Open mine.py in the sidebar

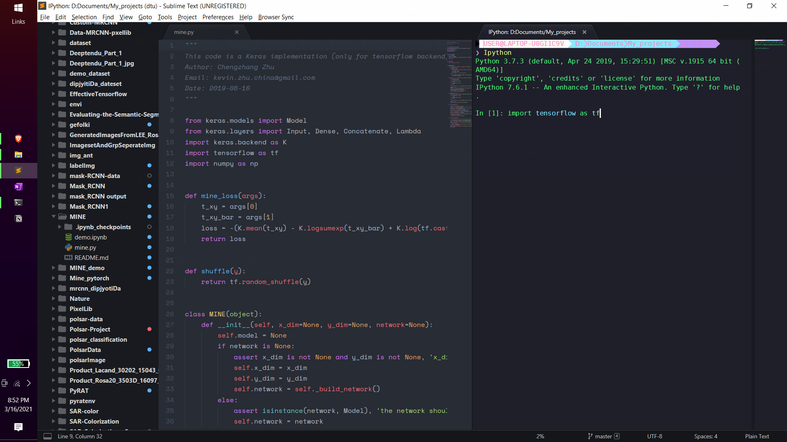(x=85, y=248)
